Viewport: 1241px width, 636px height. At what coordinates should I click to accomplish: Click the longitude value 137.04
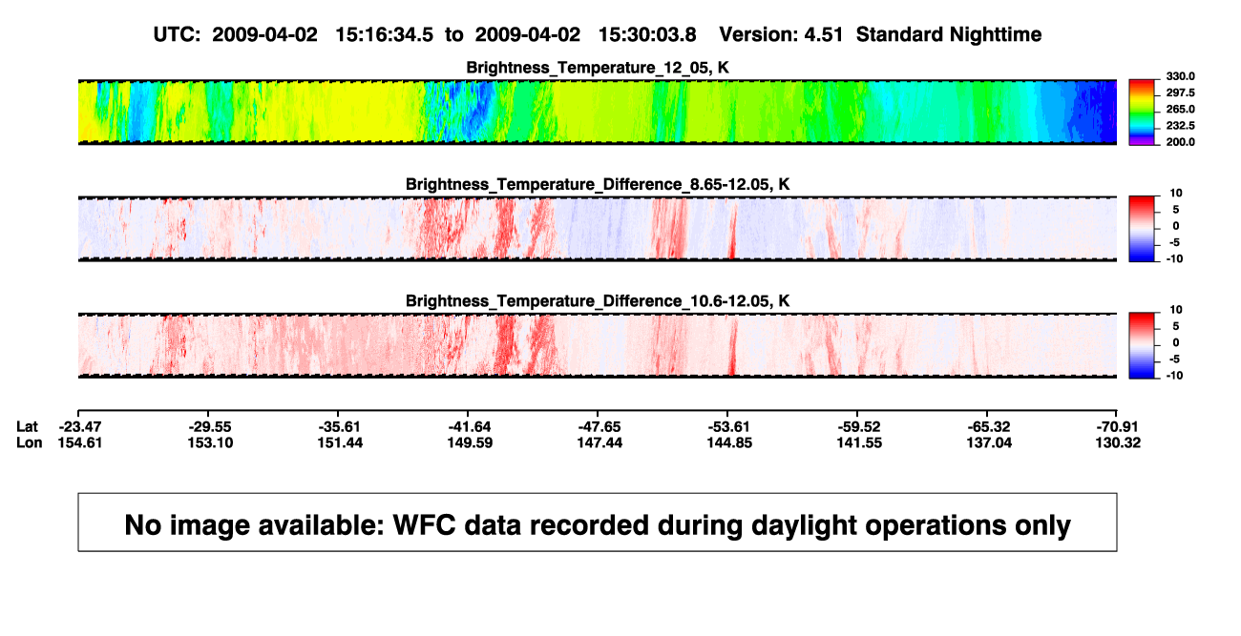[x=989, y=442]
